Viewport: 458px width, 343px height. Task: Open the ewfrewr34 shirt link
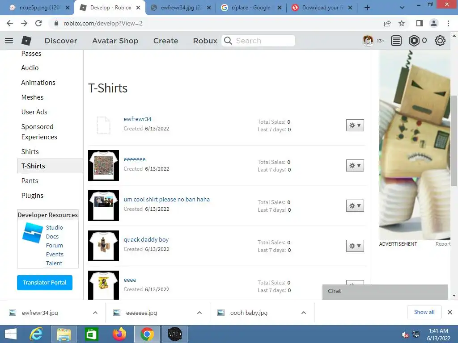click(x=137, y=119)
